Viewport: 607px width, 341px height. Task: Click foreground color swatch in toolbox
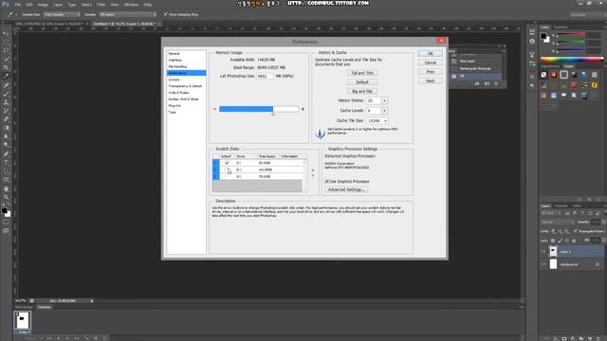(4, 210)
